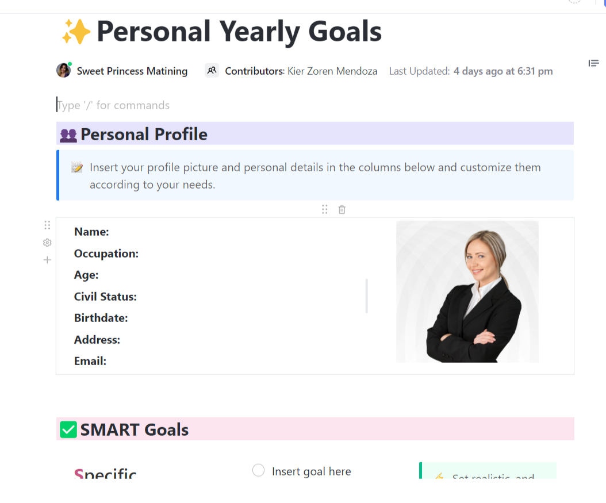Viewport: 606px width, 503px height.
Task: Open the document outline icon
Action: click(x=593, y=63)
